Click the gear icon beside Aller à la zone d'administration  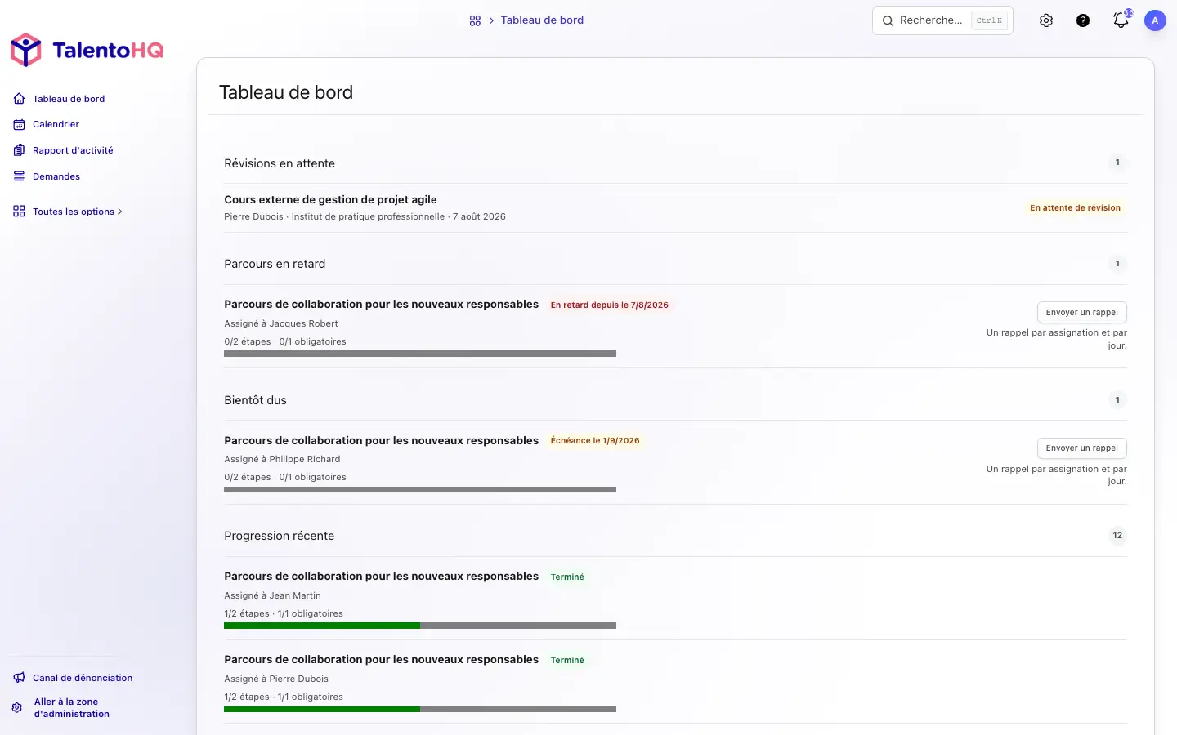tap(17, 708)
